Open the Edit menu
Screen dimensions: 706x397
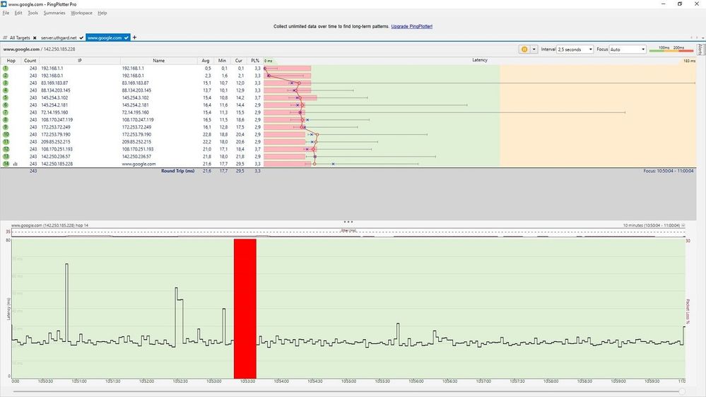point(18,13)
